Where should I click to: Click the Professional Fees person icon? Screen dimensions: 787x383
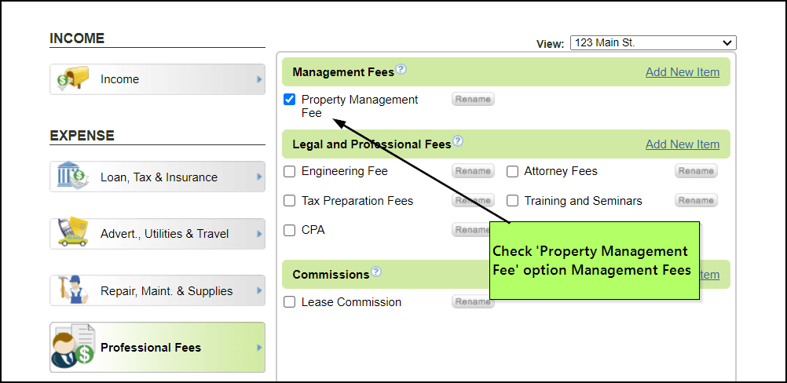click(x=72, y=347)
